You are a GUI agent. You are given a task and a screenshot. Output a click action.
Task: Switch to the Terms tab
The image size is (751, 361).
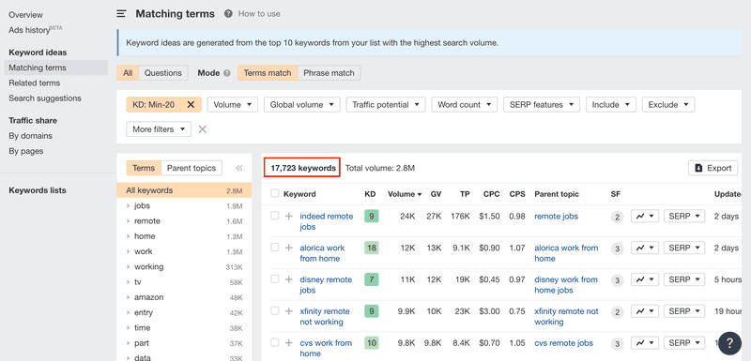coord(144,168)
